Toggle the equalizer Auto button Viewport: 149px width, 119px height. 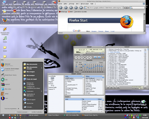coord(80,62)
